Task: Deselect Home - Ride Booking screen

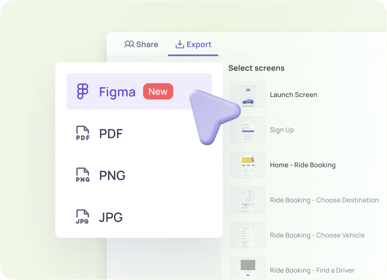Action: coord(303,165)
